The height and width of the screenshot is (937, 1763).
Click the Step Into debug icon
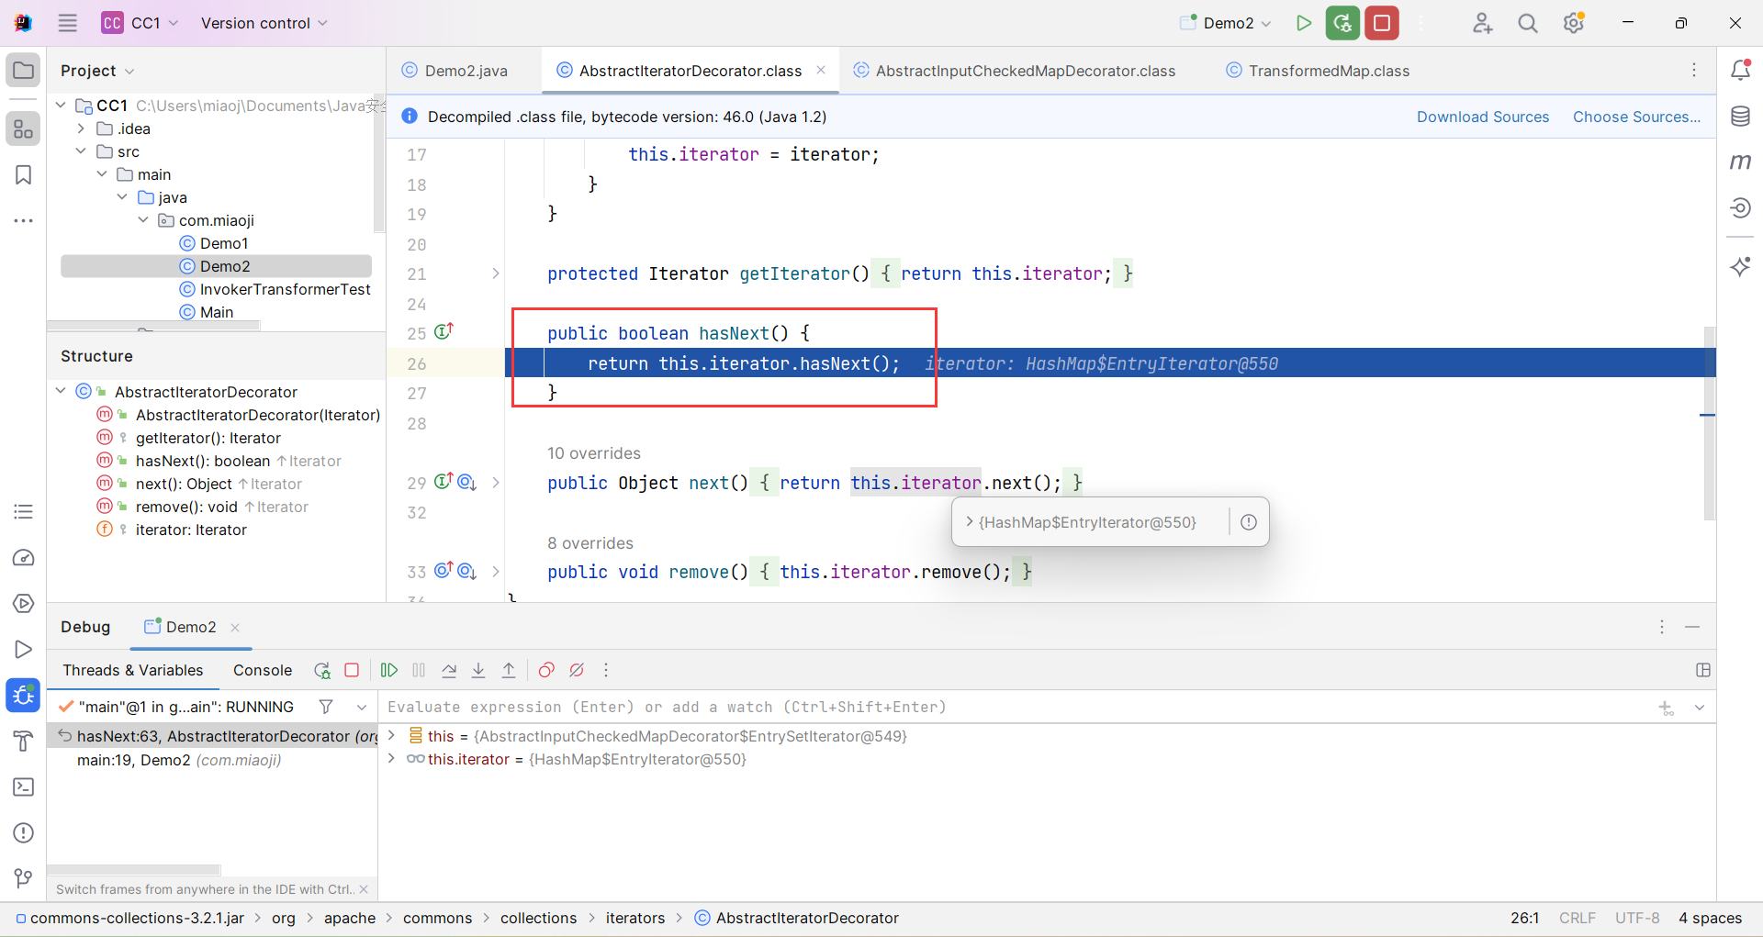pyautogui.click(x=478, y=670)
